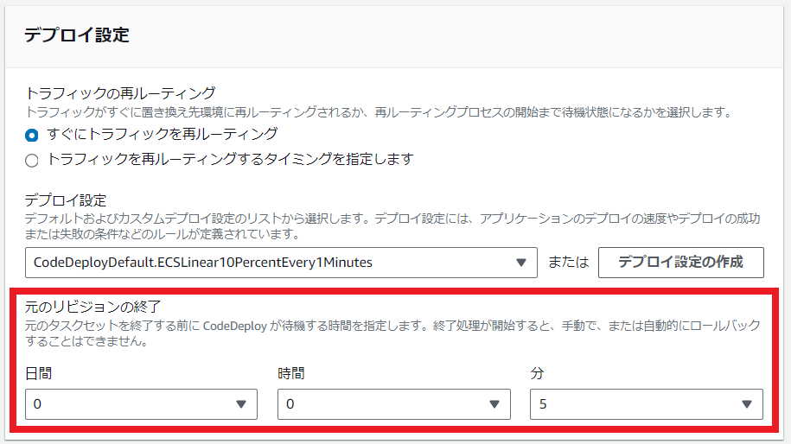Image resolution: width=791 pixels, height=444 pixels.
Task: Click the トラフィックの再ルーティング section heading
Action: [120, 93]
